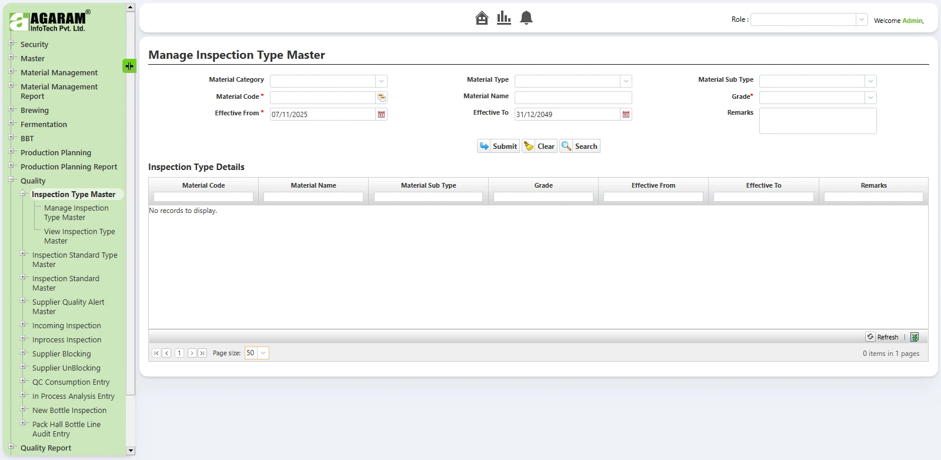Click in the Remarks text area
The height and width of the screenshot is (460, 941).
817,121
